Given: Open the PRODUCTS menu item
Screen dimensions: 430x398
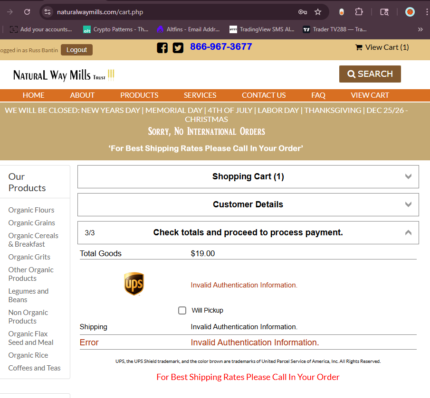Looking at the screenshot, I should [x=139, y=95].
